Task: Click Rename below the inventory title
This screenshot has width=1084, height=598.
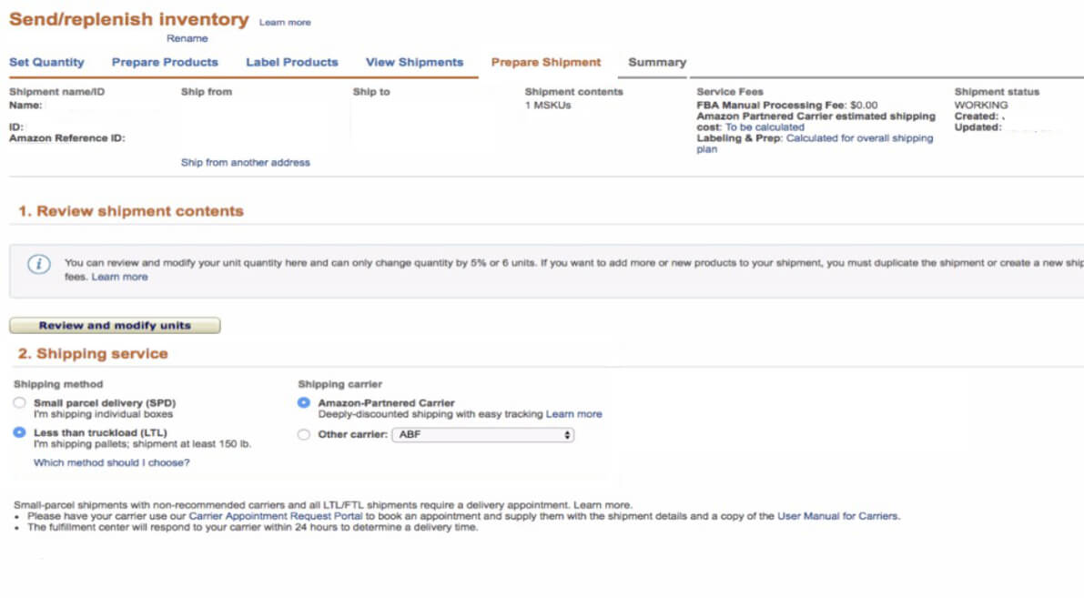Action: pos(187,38)
